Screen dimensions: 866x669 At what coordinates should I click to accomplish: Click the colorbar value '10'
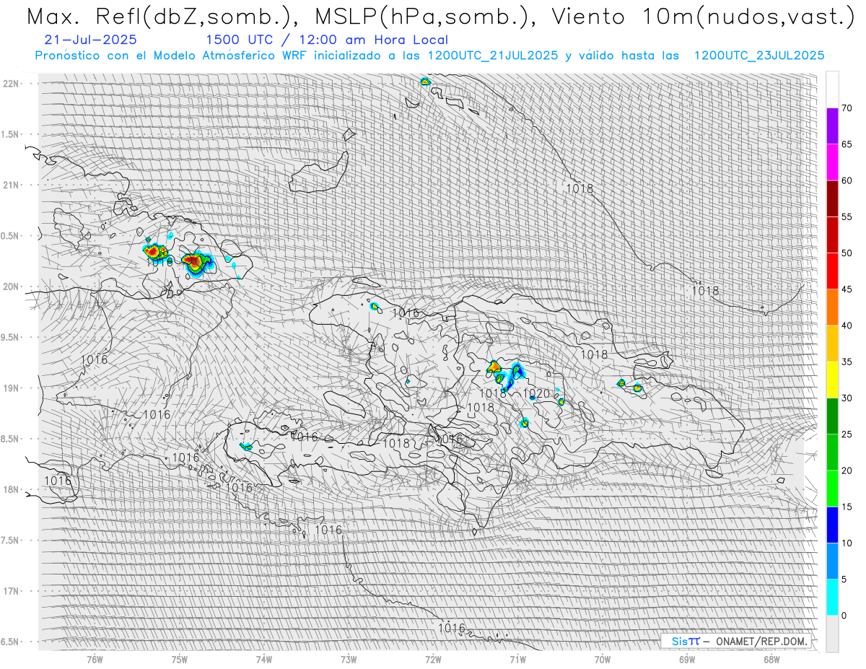[x=846, y=543]
